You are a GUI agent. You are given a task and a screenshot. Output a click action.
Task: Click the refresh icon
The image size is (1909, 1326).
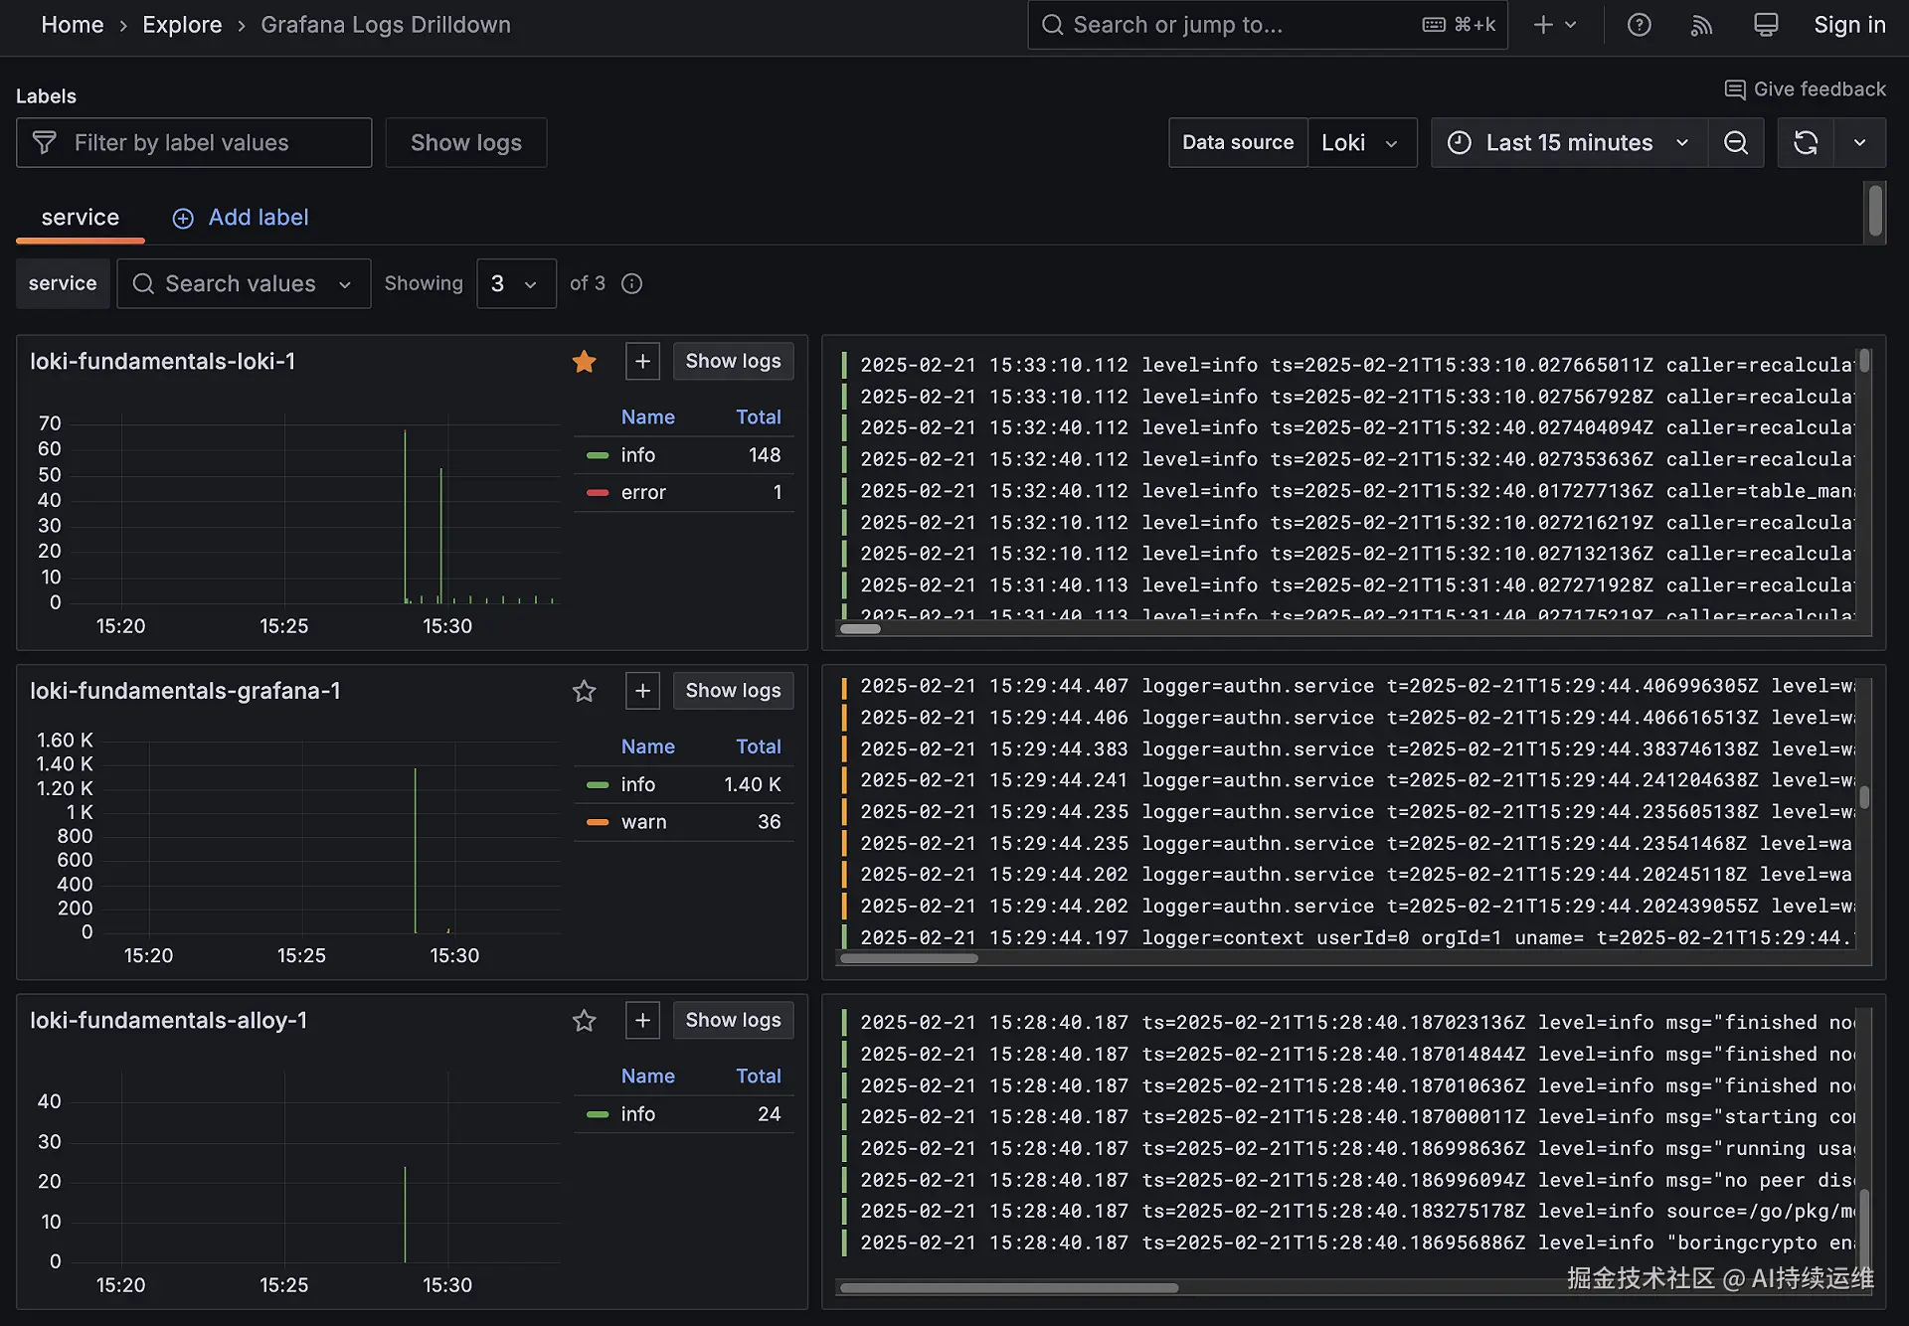1806,143
